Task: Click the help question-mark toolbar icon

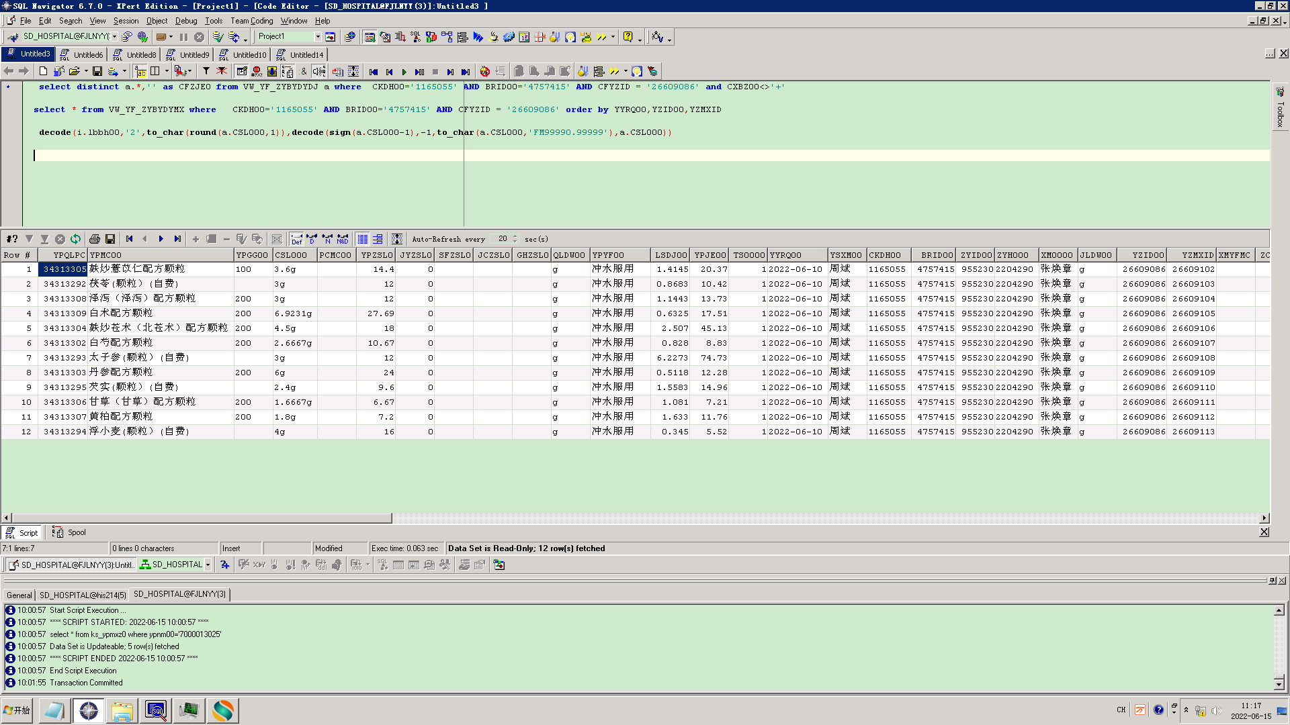Action: click(628, 37)
